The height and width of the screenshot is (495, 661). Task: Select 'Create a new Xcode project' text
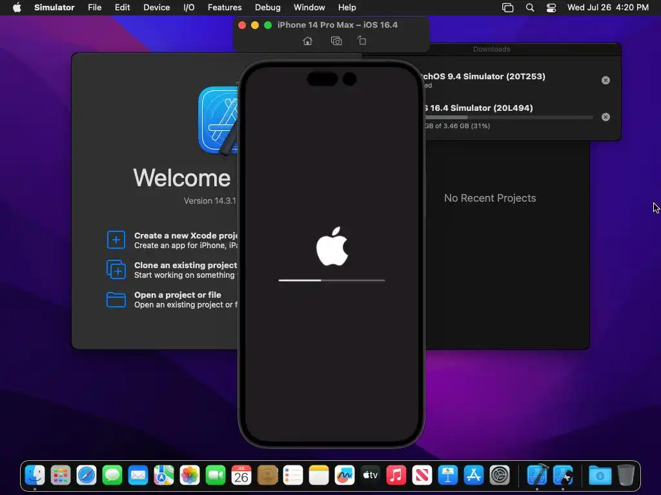click(x=186, y=236)
